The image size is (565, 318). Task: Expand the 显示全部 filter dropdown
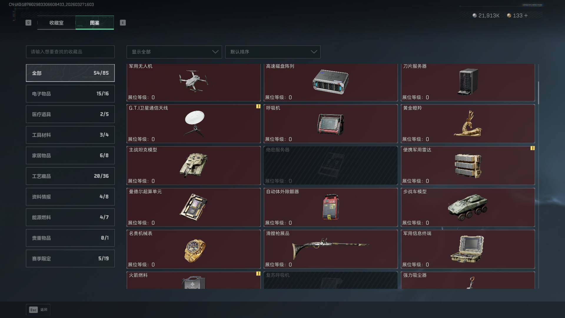click(174, 52)
